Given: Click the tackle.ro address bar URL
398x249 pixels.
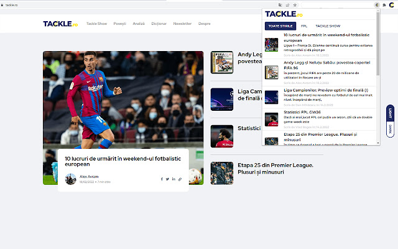Looking at the screenshot, I should (11, 5).
